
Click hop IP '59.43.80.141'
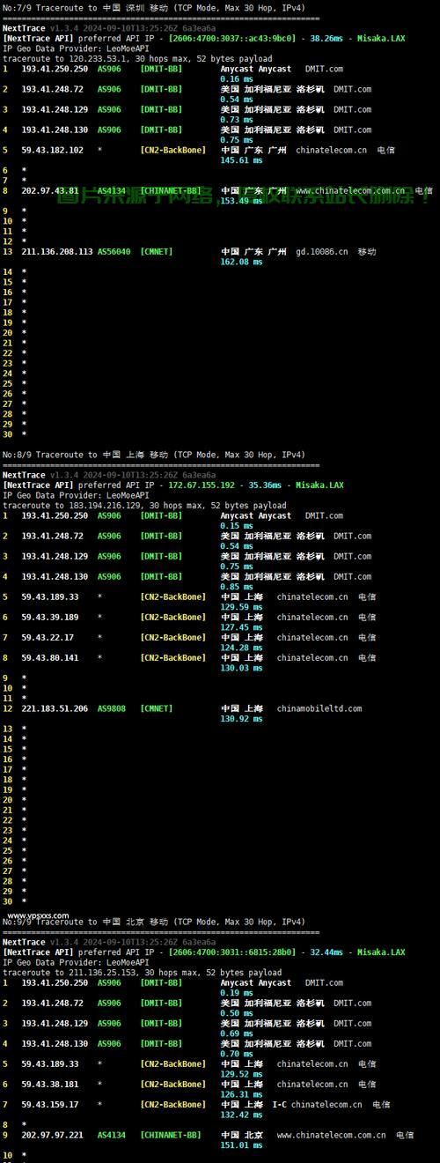pyautogui.click(x=50, y=657)
